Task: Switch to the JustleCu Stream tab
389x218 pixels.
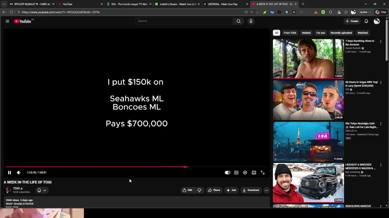Action: click(177, 4)
